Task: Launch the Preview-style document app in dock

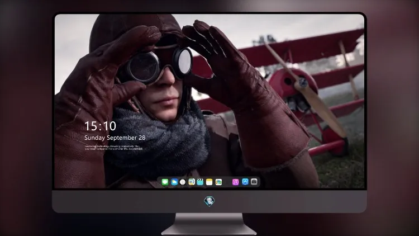Action: click(x=192, y=182)
